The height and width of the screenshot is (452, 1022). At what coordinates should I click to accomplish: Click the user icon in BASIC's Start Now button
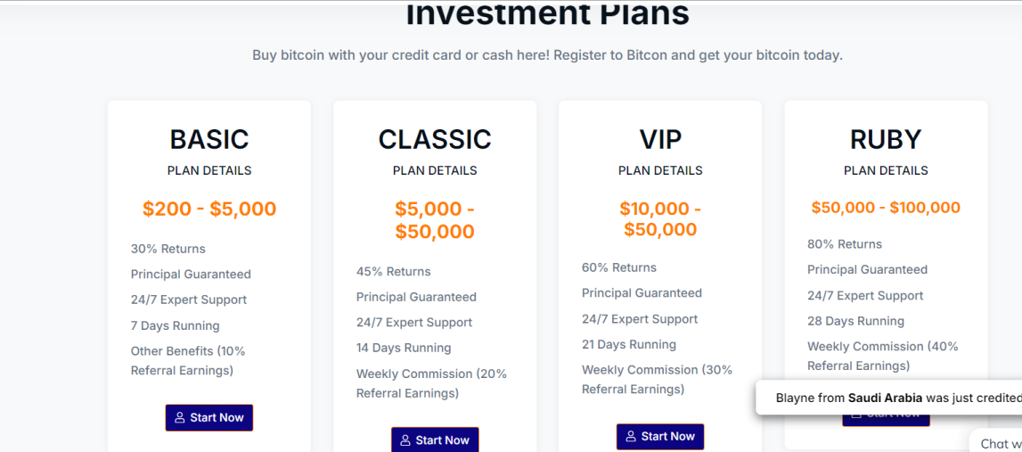[x=180, y=417]
